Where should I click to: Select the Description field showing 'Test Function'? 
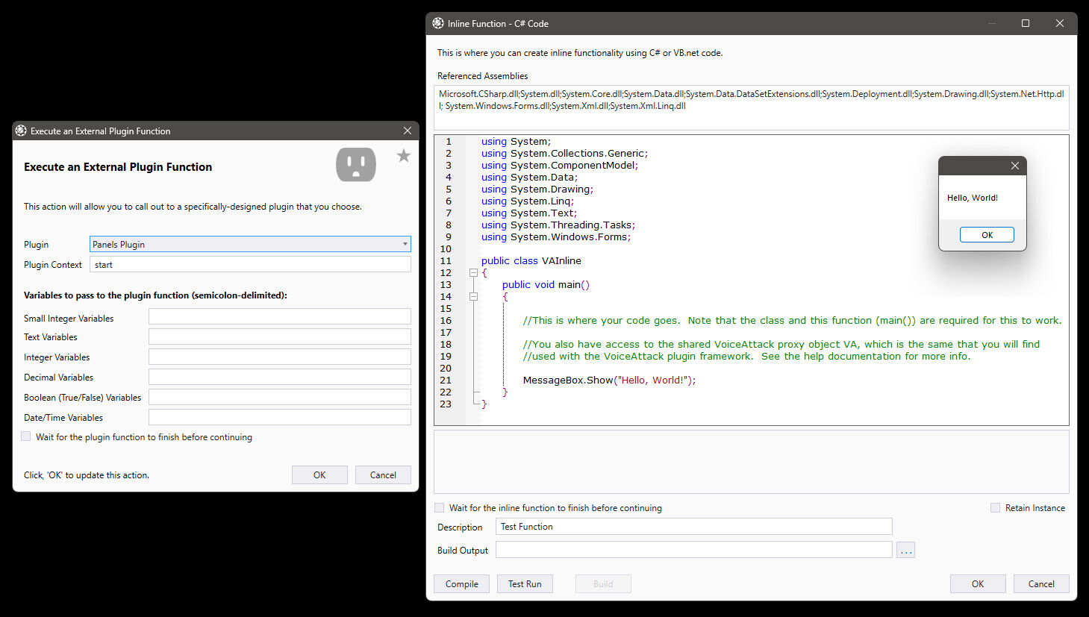coord(693,526)
